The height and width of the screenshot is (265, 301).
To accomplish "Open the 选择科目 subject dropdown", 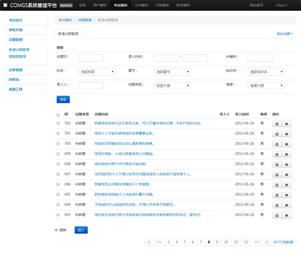I will point(97,72).
